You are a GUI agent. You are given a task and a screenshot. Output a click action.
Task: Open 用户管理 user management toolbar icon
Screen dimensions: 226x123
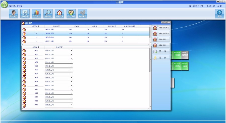pyautogui.click(x=71, y=14)
